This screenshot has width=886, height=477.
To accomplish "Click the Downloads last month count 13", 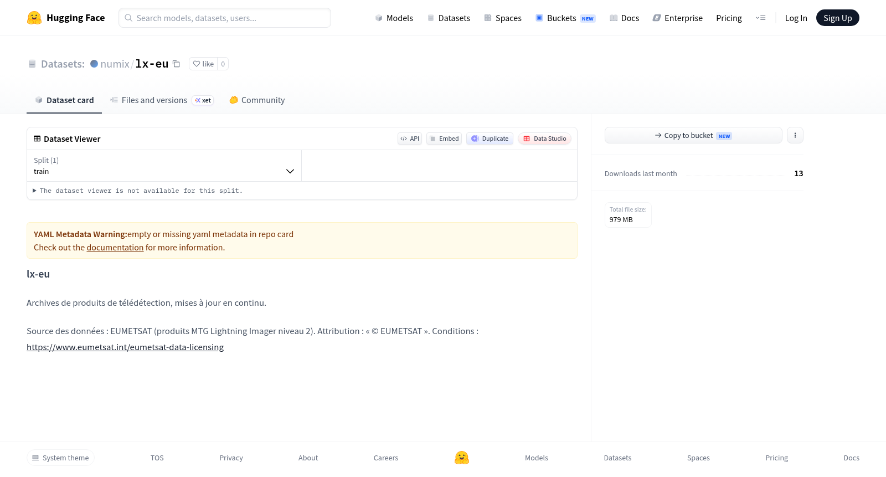I will (x=799, y=173).
